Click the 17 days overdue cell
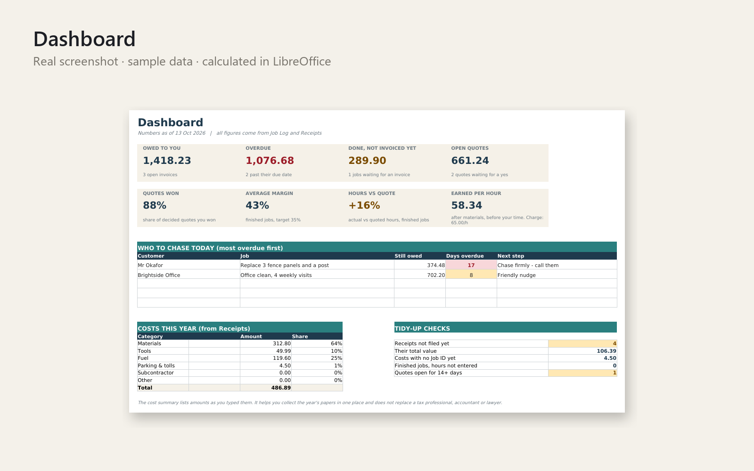754x471 pixels. (x=471, y=265)
